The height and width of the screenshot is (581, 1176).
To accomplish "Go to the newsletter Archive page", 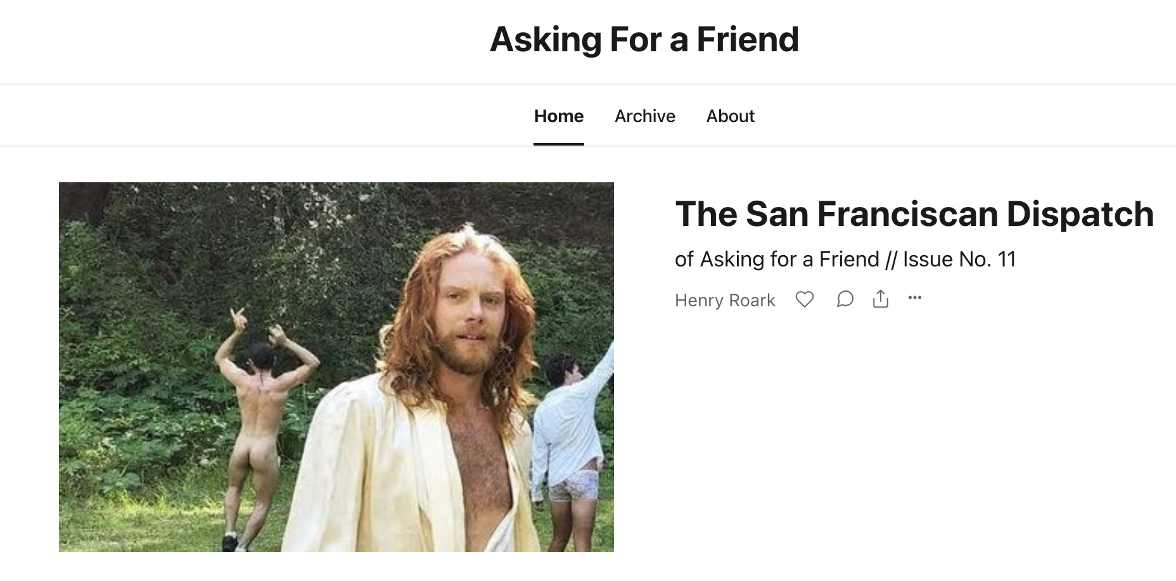I will click(x=644, y=116).
